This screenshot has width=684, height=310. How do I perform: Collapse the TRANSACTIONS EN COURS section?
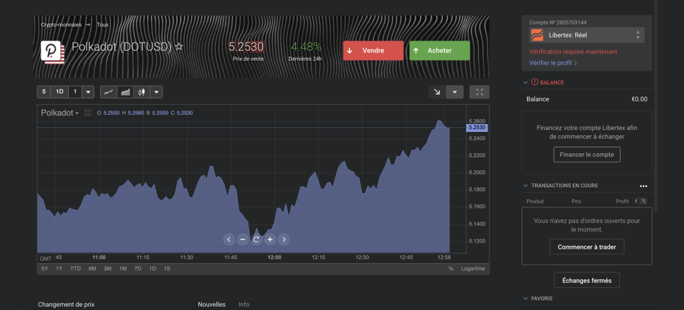point(525,185)
